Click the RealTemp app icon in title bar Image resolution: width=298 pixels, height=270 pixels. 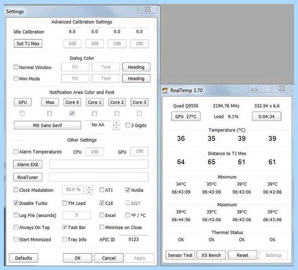165,90
